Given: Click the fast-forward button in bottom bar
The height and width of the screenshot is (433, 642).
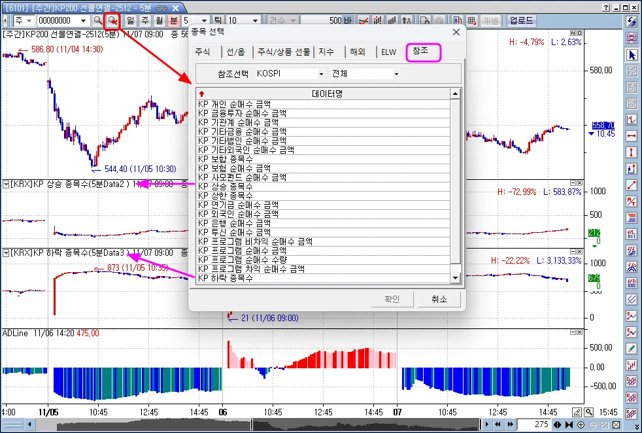Looking at the screenshot, I should click(x=511, y=424).
